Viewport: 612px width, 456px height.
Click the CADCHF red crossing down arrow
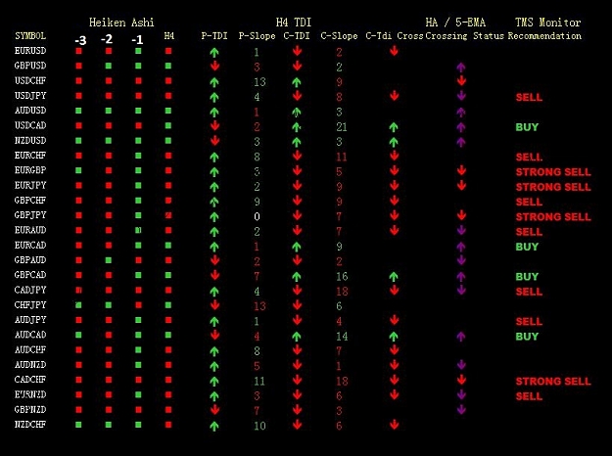tap(461, 380)
